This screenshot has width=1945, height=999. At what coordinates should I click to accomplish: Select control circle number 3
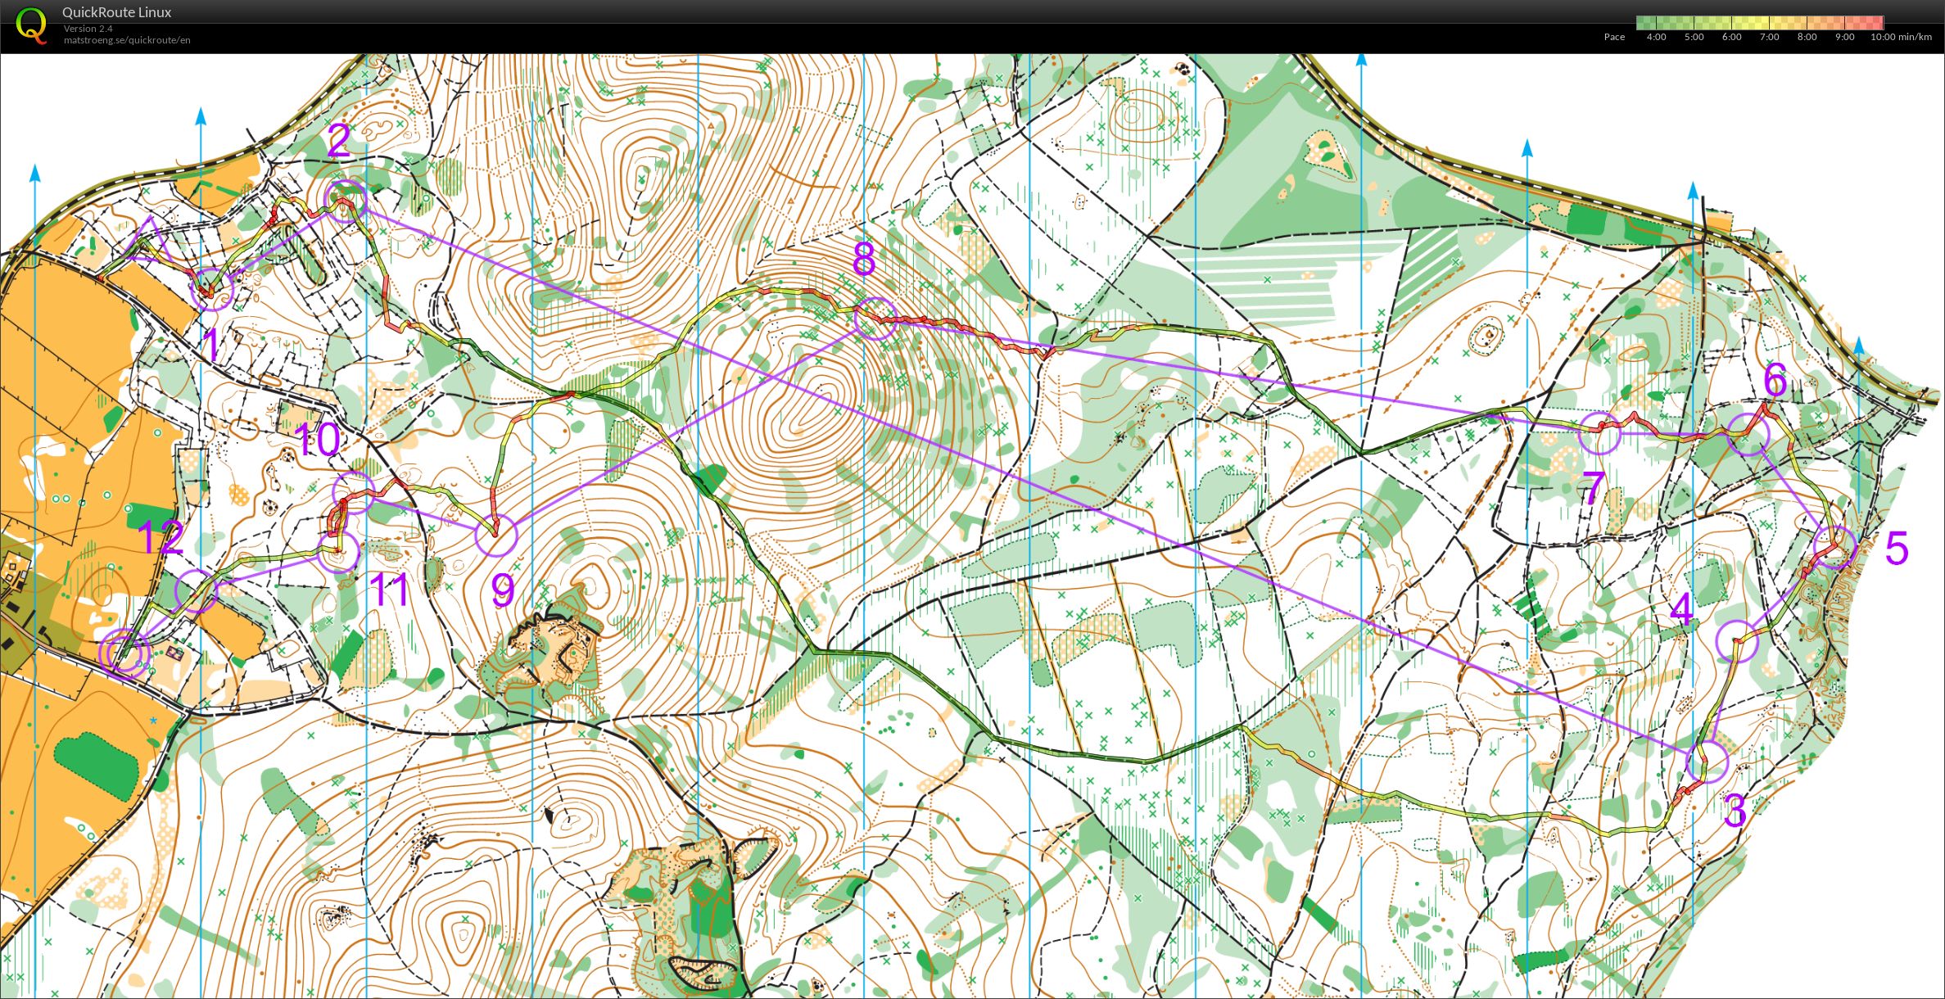[x=1708, y=762]
